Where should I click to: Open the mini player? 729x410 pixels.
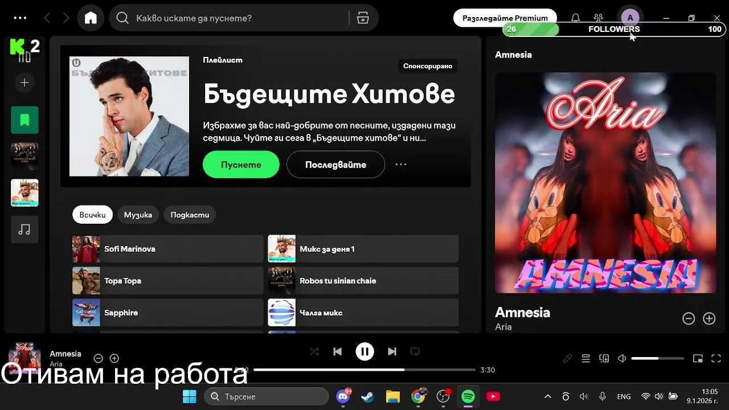point(698,358)
